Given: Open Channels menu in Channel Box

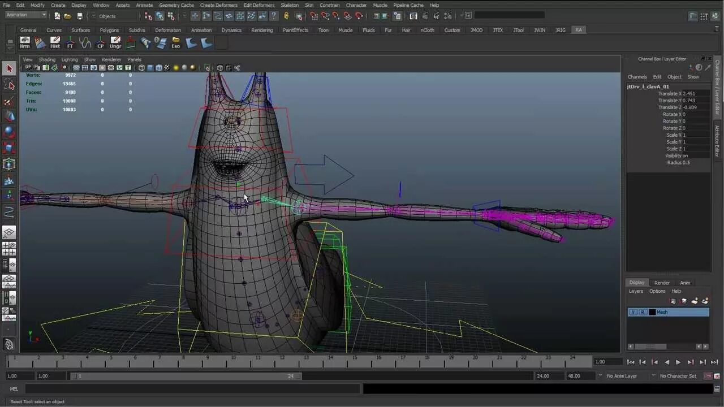Looking at the screenshot, I should click(637, 77).
